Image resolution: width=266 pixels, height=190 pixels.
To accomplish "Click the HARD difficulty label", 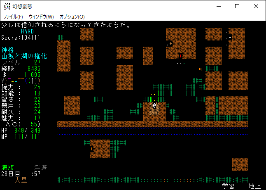I will tap(27, 31).
